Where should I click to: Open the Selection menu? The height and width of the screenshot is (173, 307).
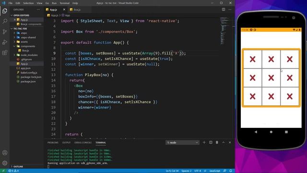point(28,3)
